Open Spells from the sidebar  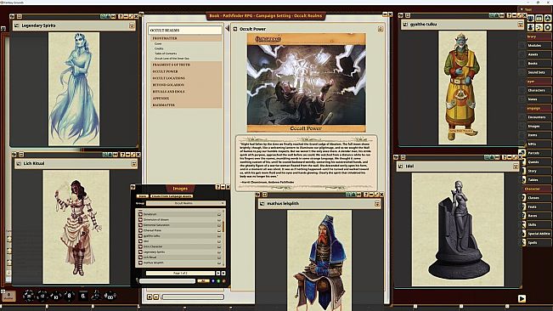coord(539,242)
